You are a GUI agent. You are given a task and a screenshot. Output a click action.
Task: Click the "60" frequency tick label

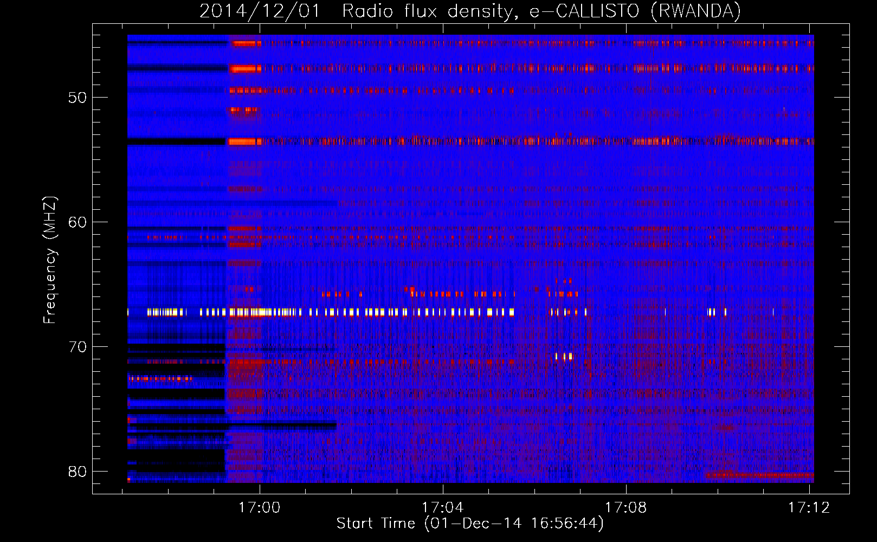click(x=78, y=223)
